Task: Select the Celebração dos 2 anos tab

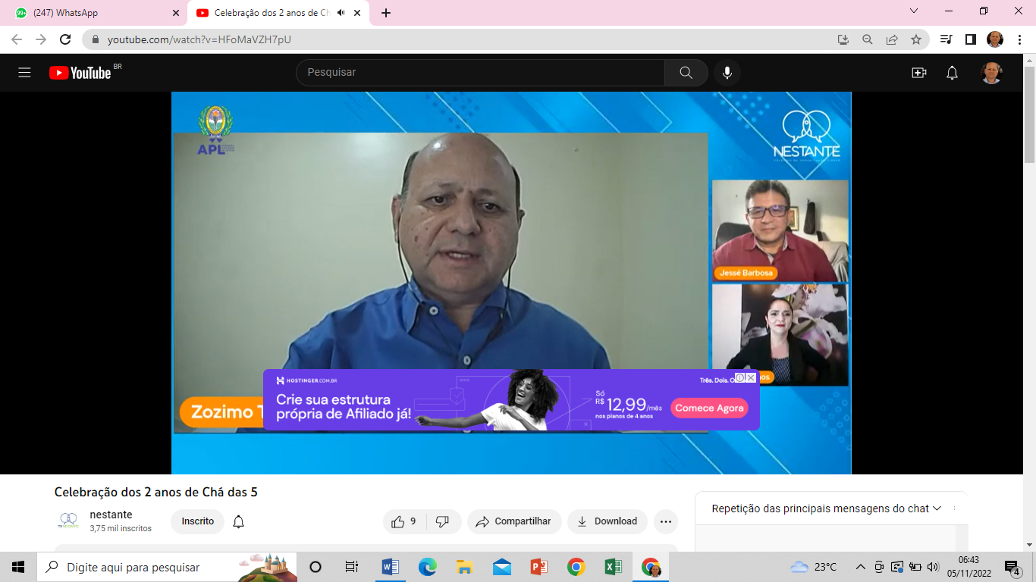Action: [273, 13]
